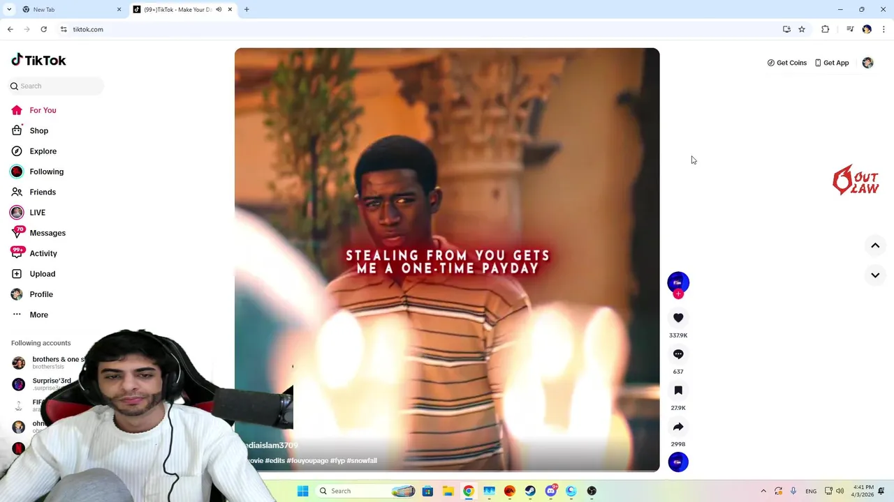Click the Following accounts heading

(41, 343)
